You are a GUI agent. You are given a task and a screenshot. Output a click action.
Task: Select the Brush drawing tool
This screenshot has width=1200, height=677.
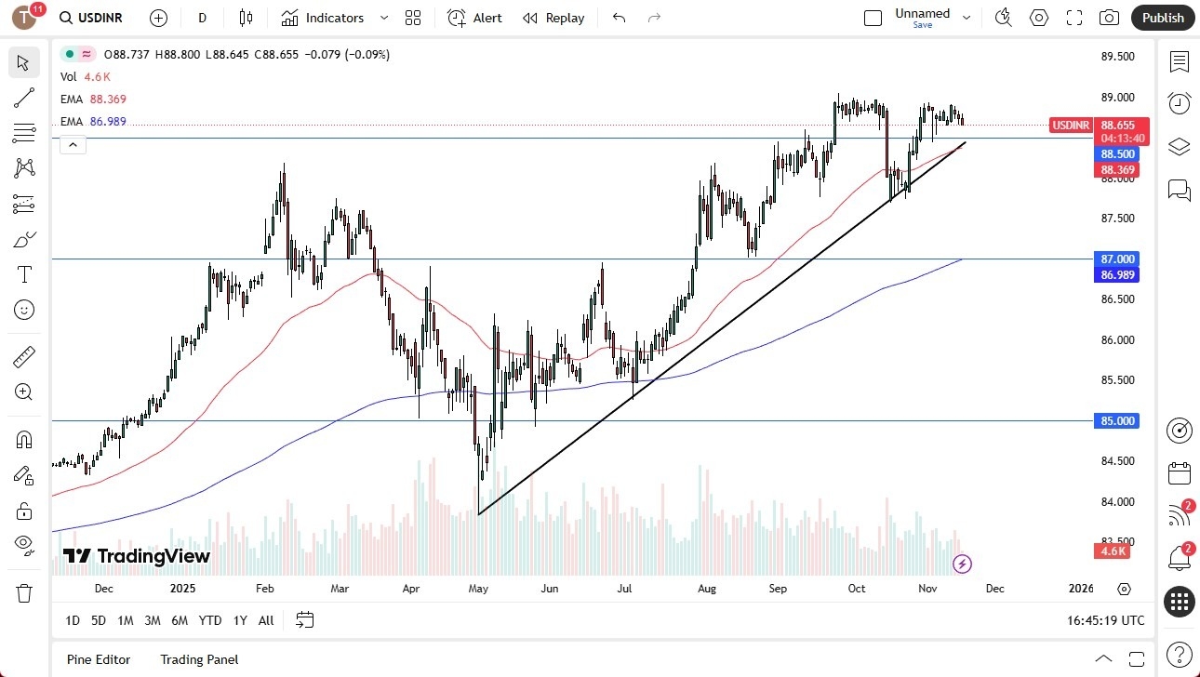[x=24, y=239]
